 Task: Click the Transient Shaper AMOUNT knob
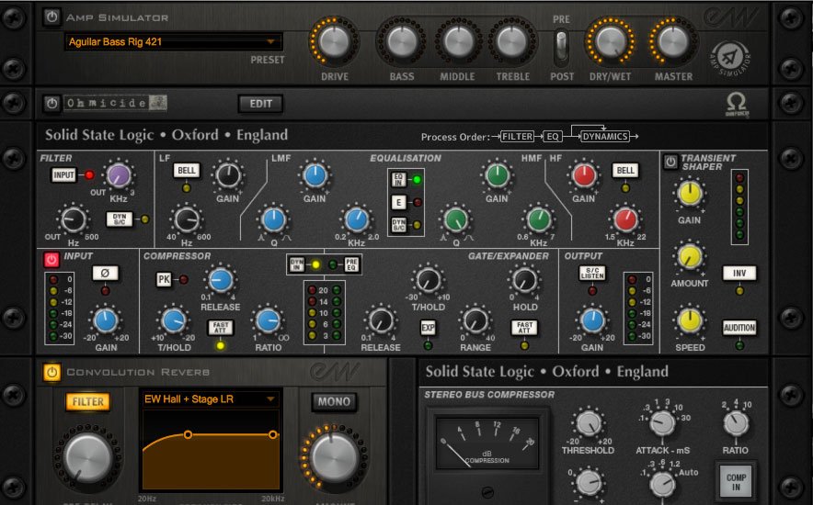coord(690,256)
